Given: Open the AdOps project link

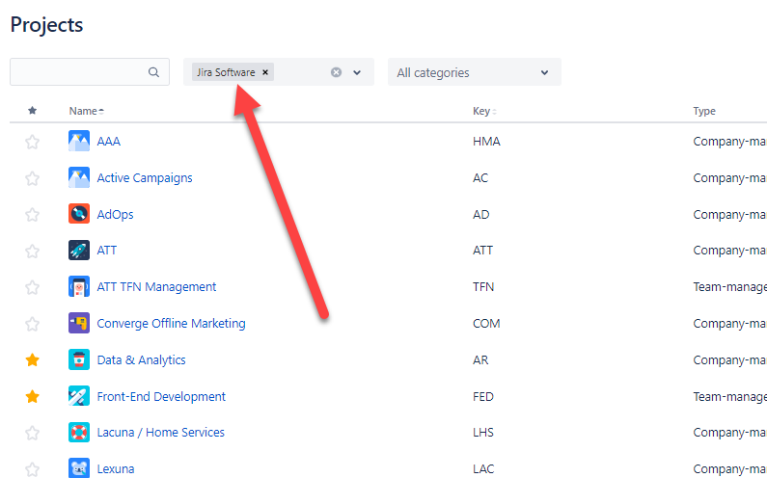Looking at the screenshot, I should [x=115, y=215].
